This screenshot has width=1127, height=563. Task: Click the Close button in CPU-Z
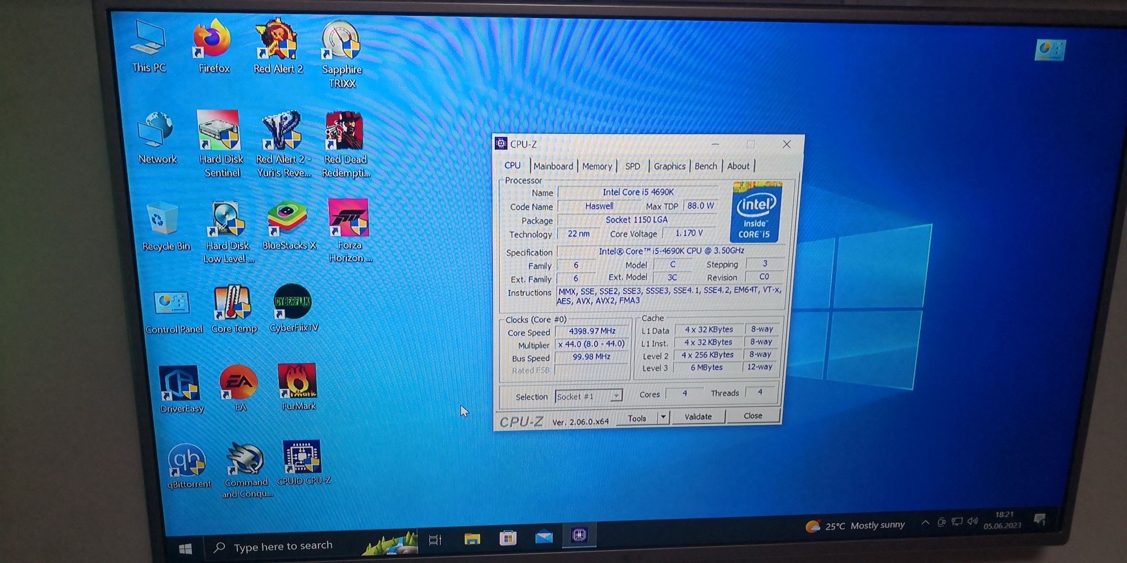pos(753,415)
